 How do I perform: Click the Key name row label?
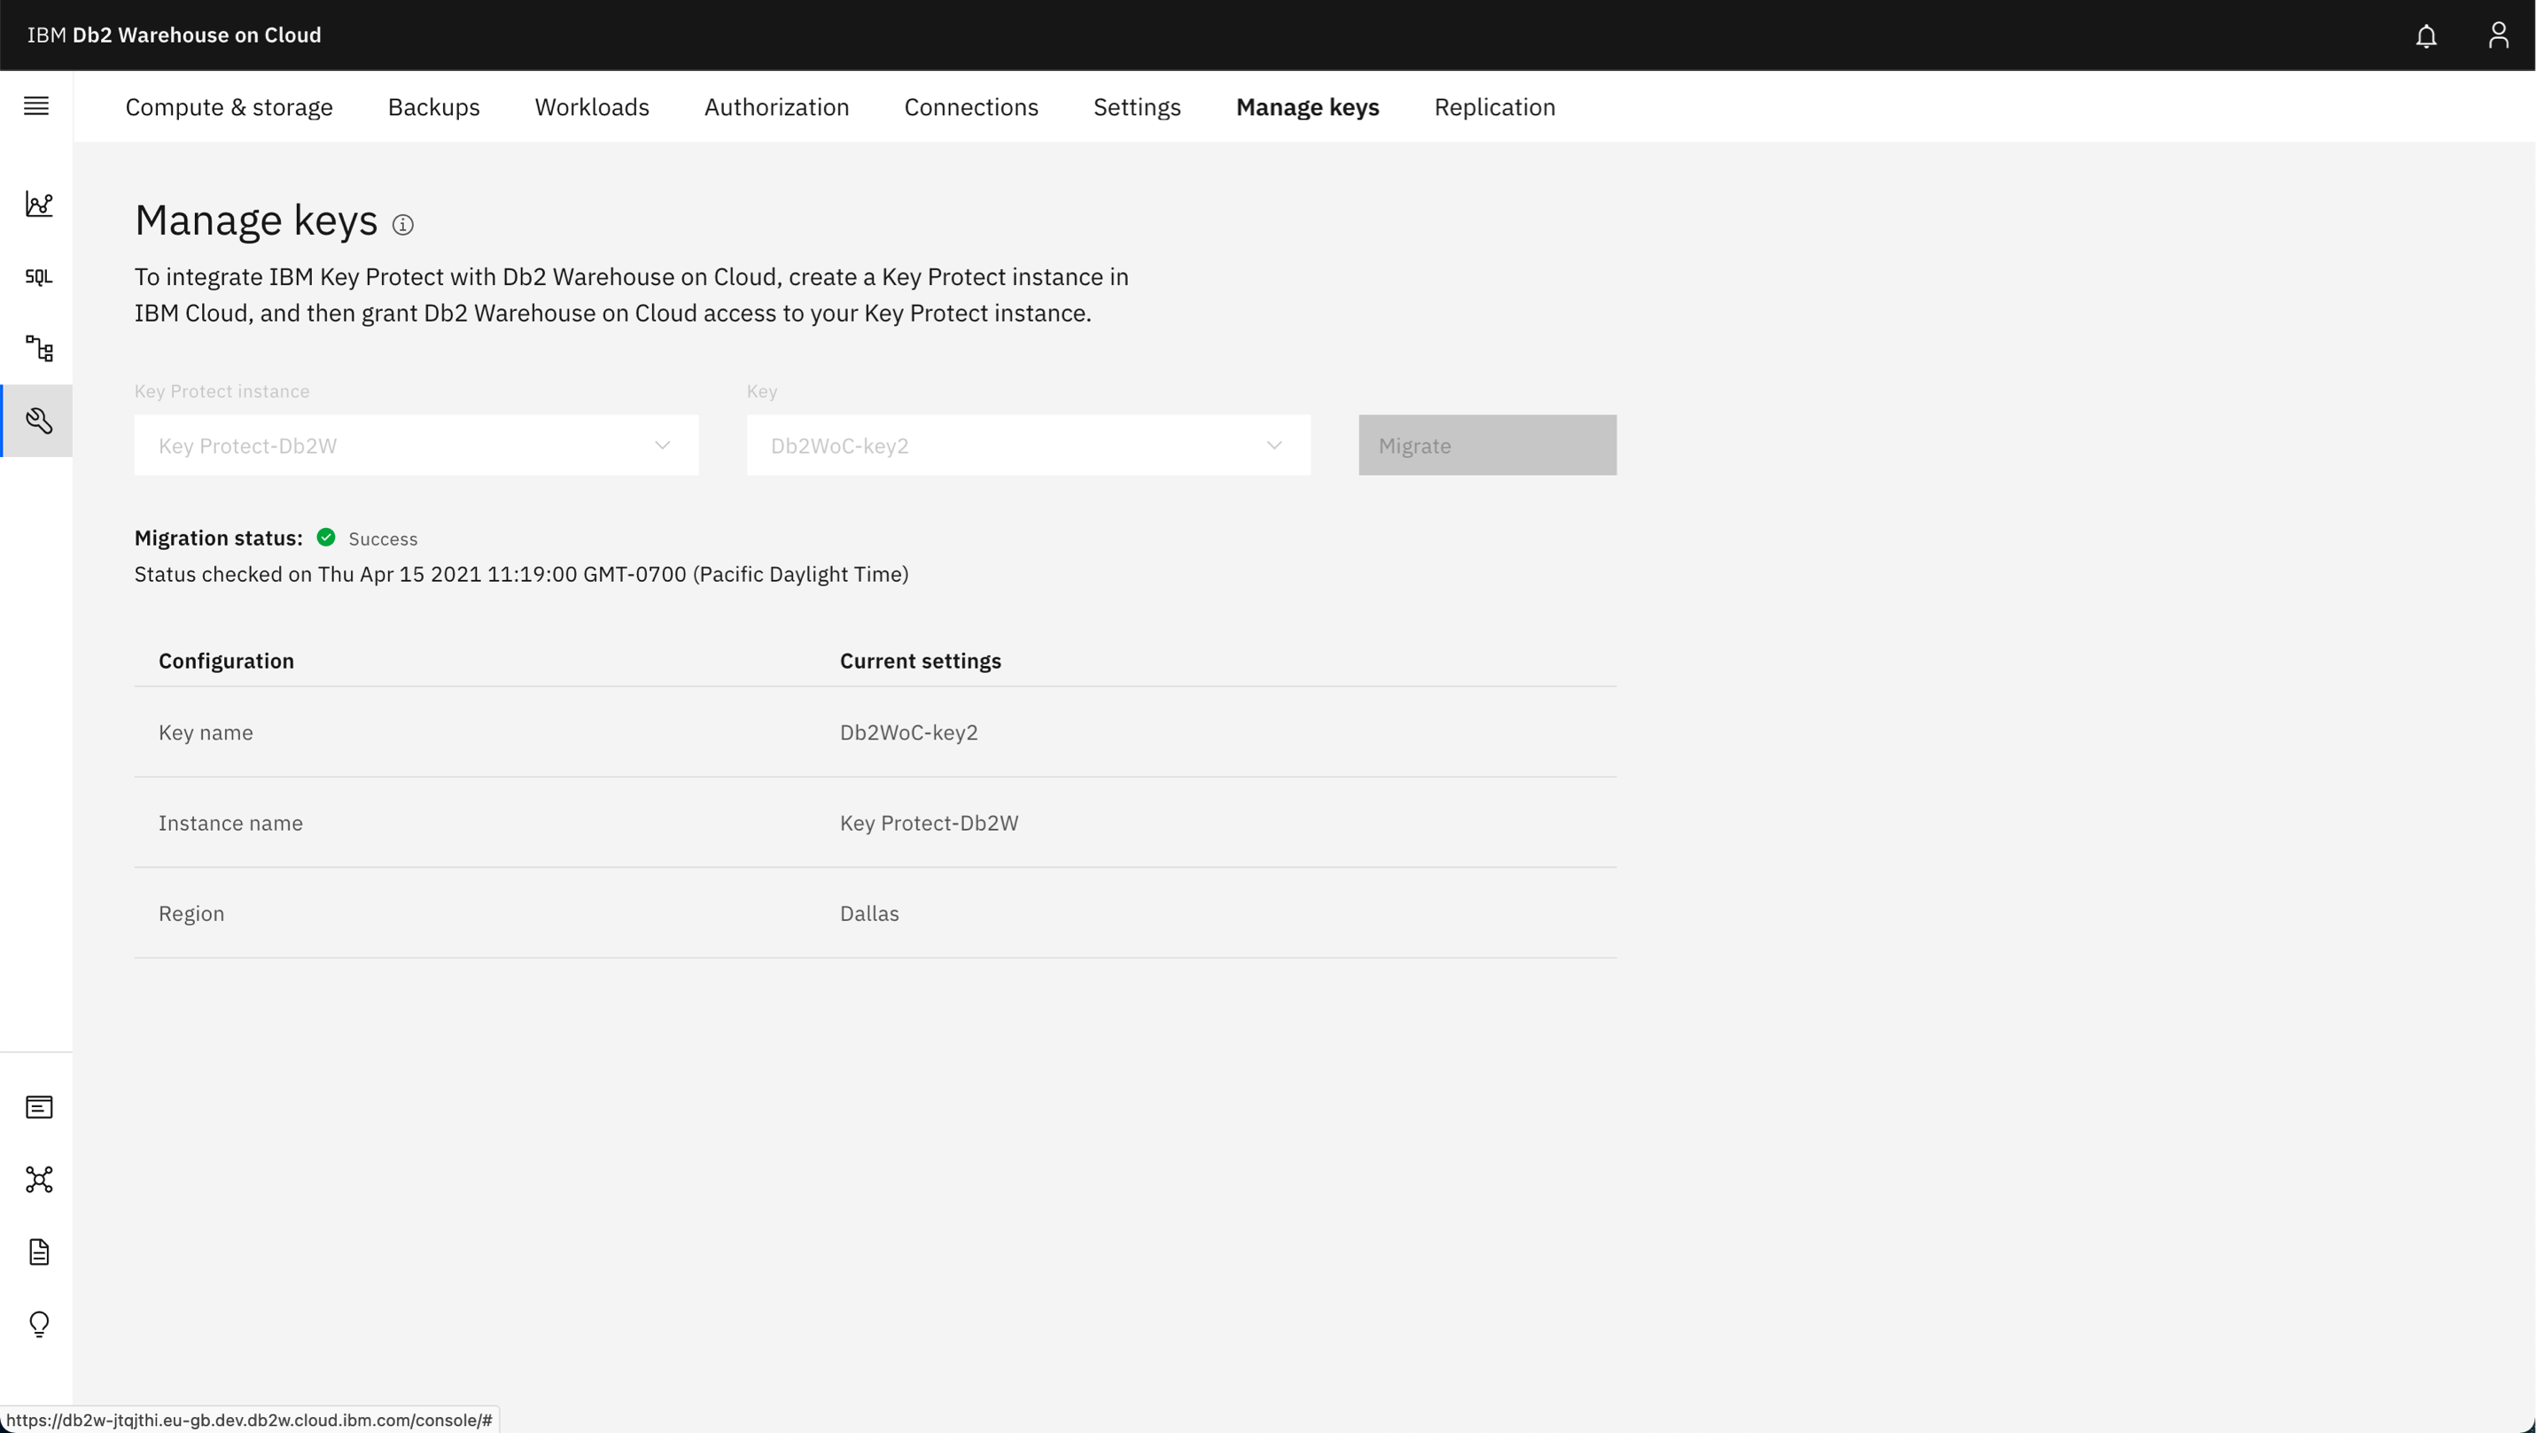coord(206,732)
